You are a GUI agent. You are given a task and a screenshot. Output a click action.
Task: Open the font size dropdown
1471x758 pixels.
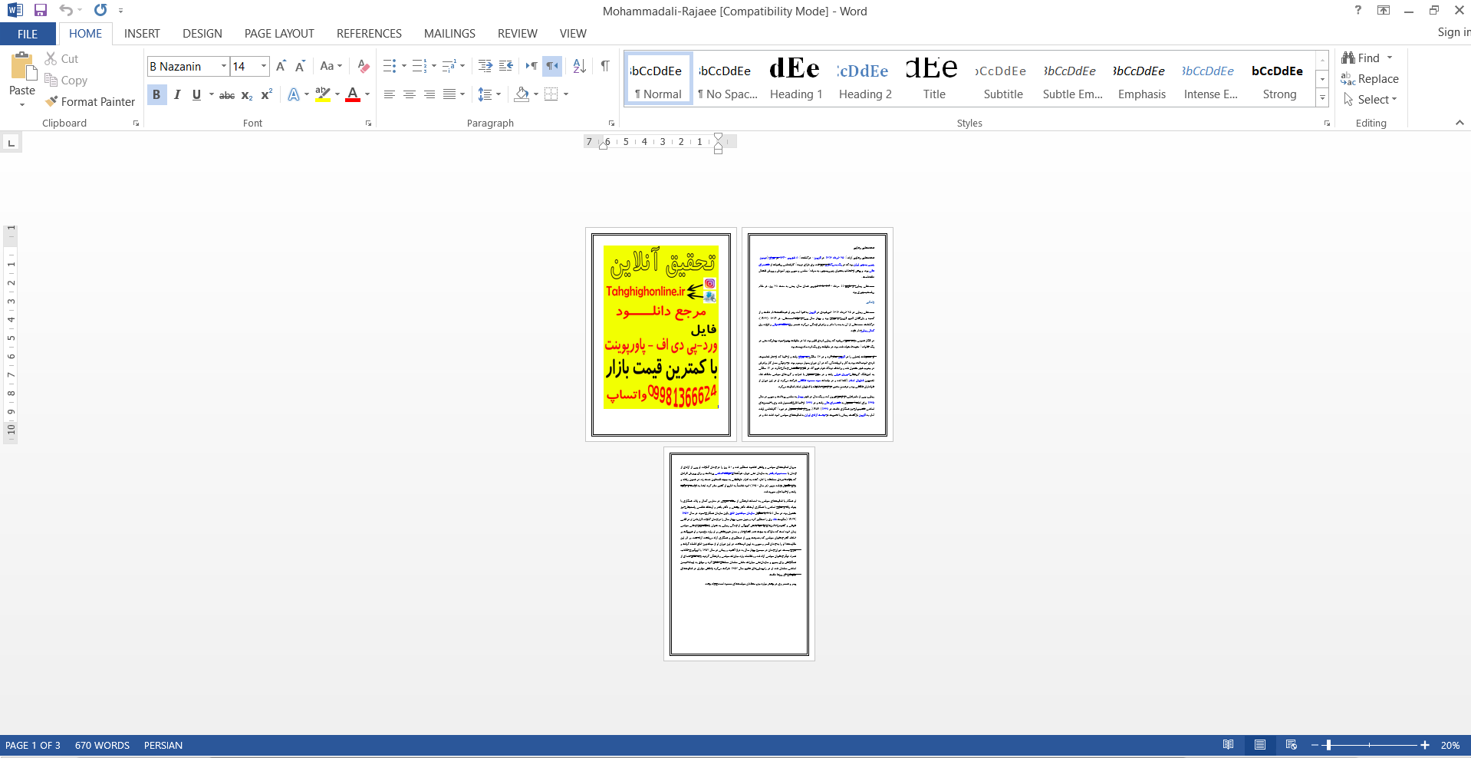pos(264,66)
